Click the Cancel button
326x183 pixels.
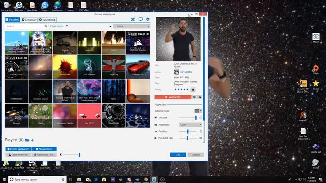pos(196,155)
